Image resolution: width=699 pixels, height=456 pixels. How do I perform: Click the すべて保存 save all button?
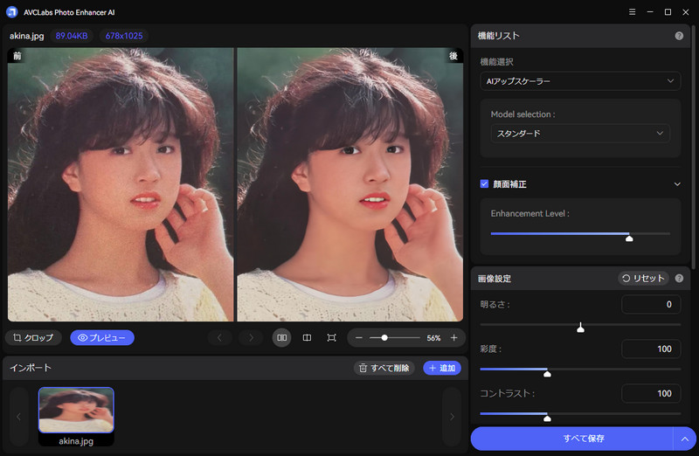click(x=572, y=439)
